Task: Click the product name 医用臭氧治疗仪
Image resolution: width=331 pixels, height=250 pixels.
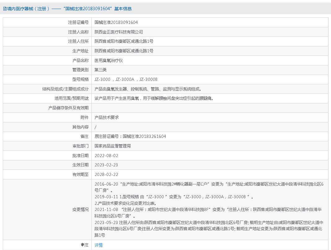Action: pos(108,60)
